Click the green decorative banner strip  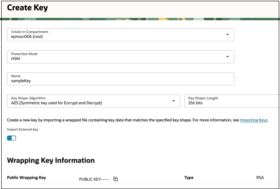click(140, 19)
